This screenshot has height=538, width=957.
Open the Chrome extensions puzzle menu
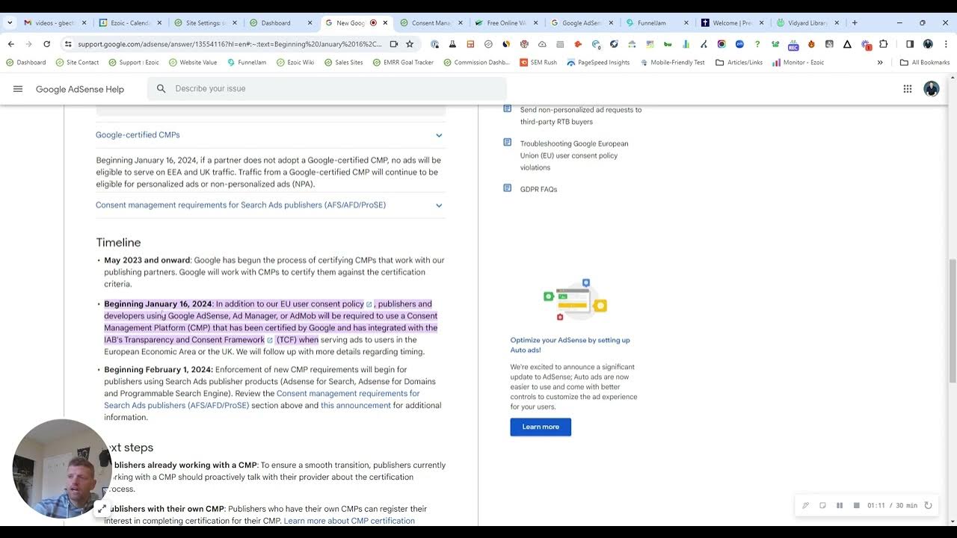883,44
